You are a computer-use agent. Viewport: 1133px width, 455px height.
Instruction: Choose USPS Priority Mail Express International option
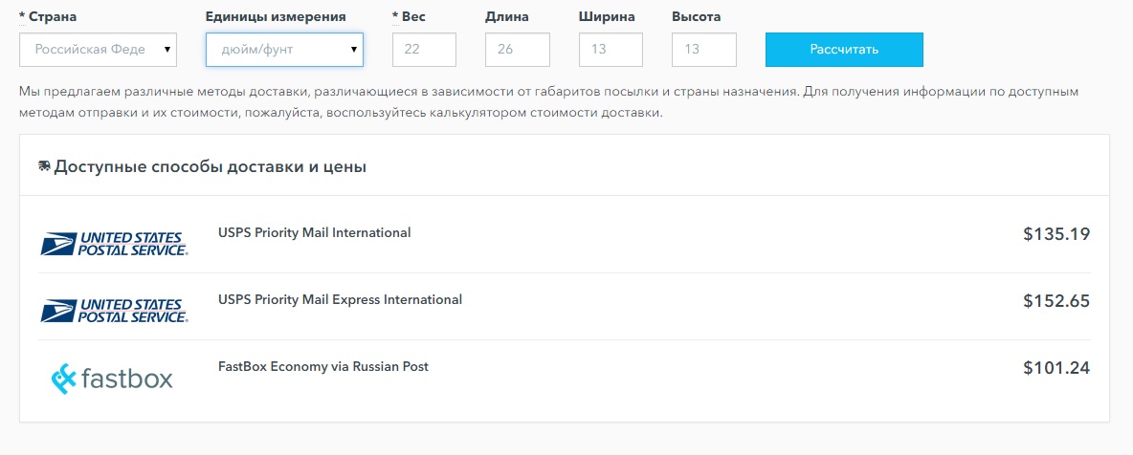(340, 299)
